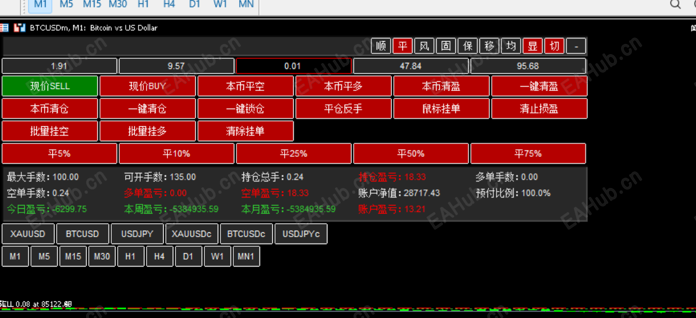Close 50% of position with 平50%
The image size is (696, 318).
411,154
